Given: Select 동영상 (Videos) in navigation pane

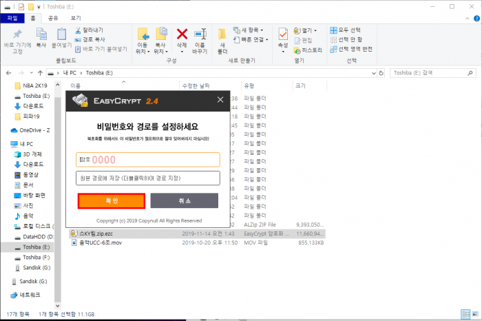Looking at the screenshot, I should coord(26,175).
